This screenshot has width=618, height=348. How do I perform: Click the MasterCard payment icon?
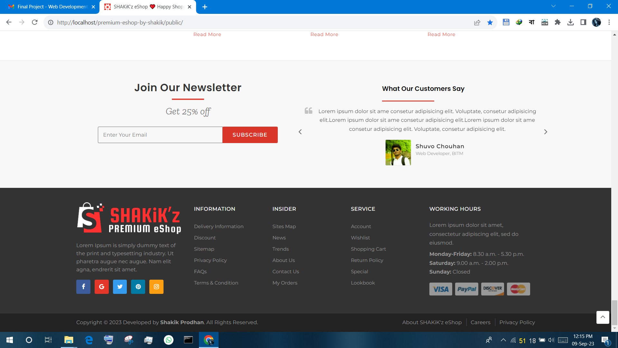pos(518,289)
